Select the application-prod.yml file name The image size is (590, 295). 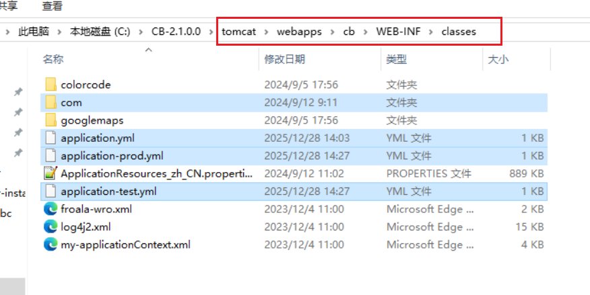[x=112, y=156]
